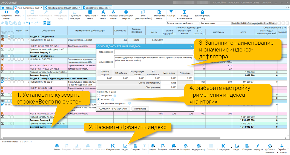Open НАСТРОЙКИ in title bar
This screenshot has width=290, height=155.
pos(219,2)
